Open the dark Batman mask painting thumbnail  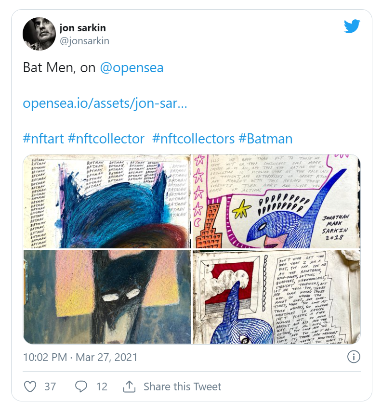[x=107, y=296]
